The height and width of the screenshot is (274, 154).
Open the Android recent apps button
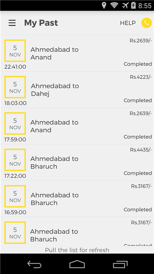tap(120, 264)
